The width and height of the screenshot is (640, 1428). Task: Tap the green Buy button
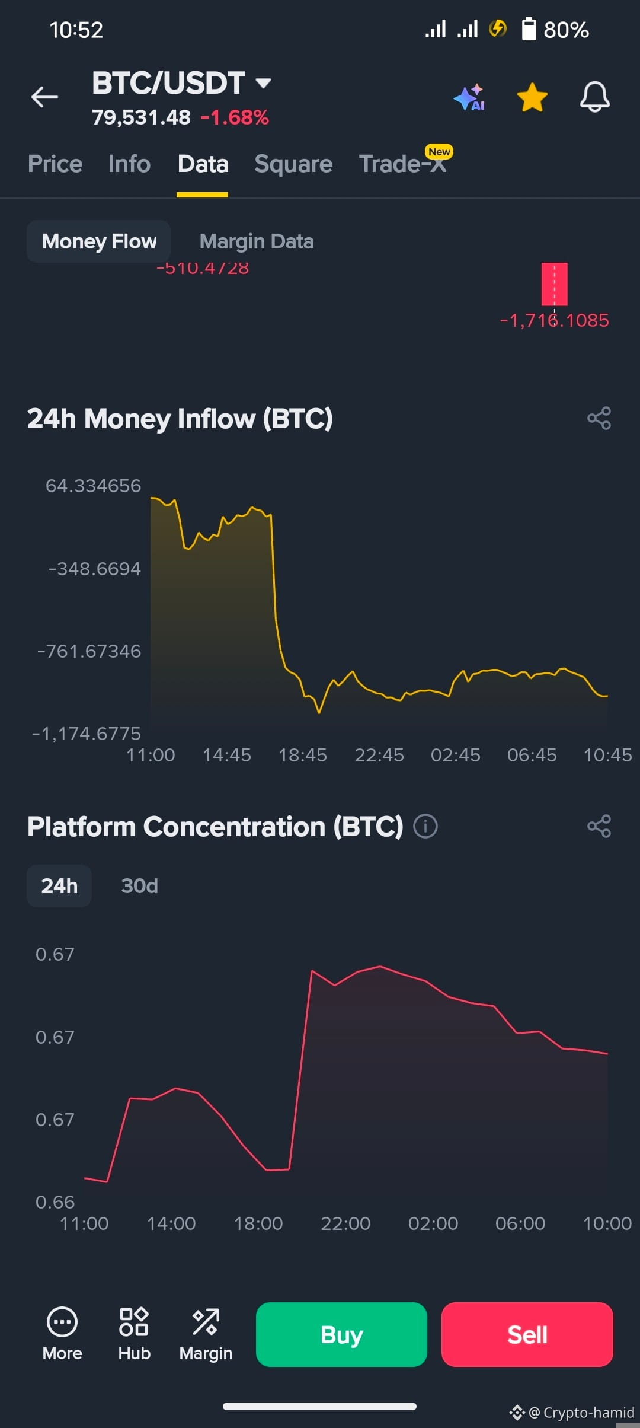(341, 1334)
